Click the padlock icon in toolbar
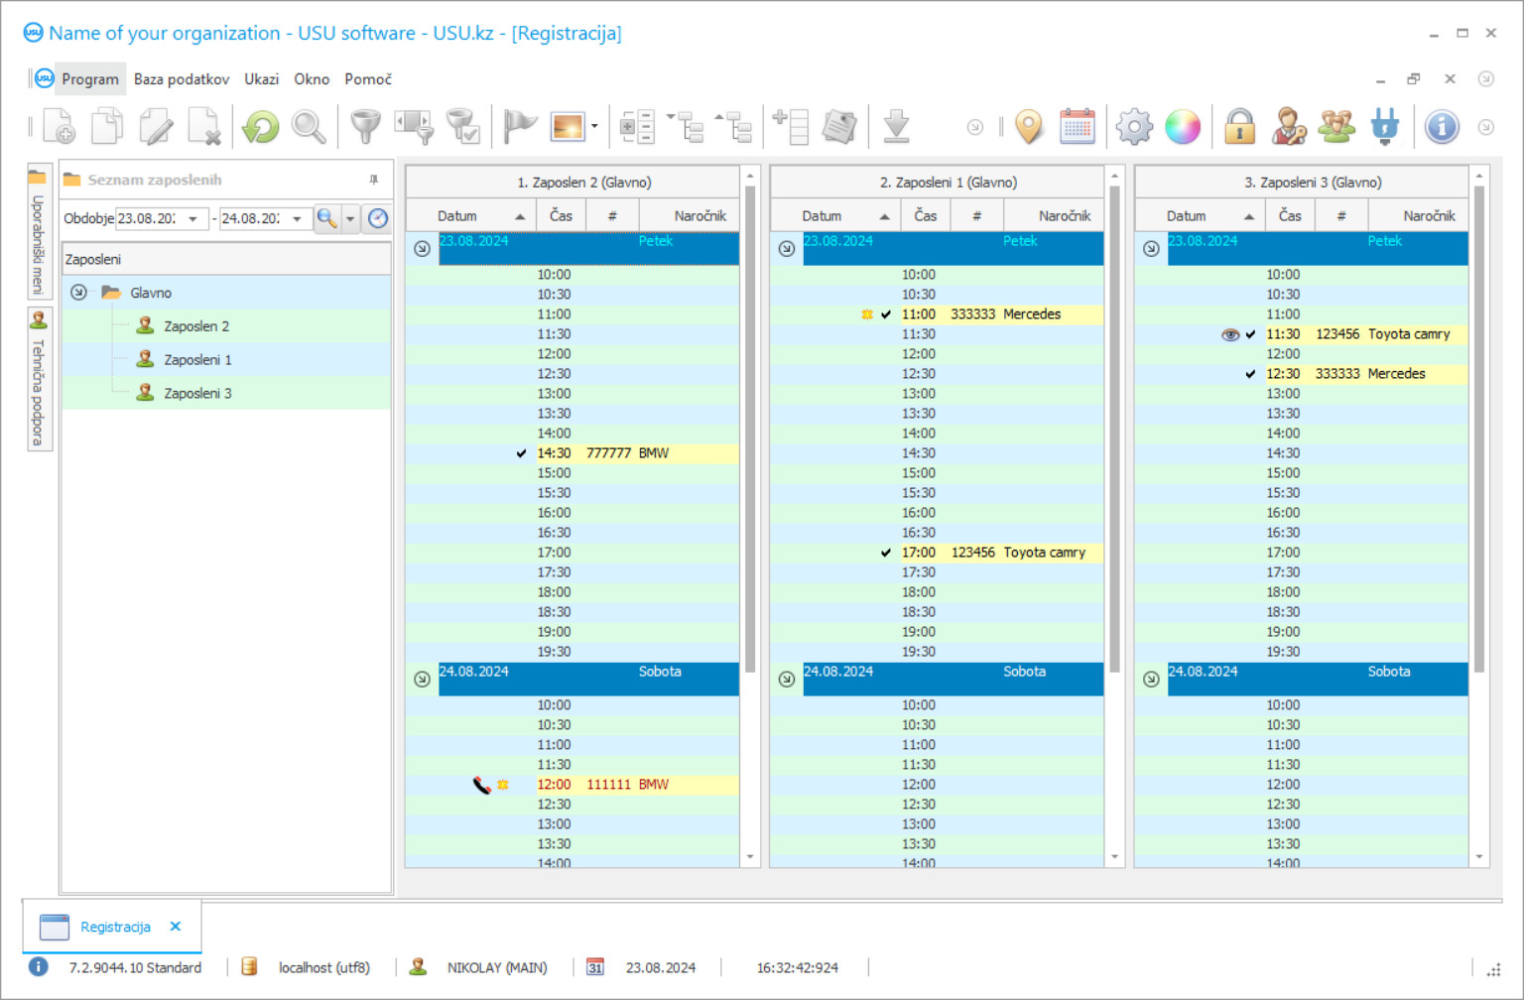 [x=1239, y=127]
